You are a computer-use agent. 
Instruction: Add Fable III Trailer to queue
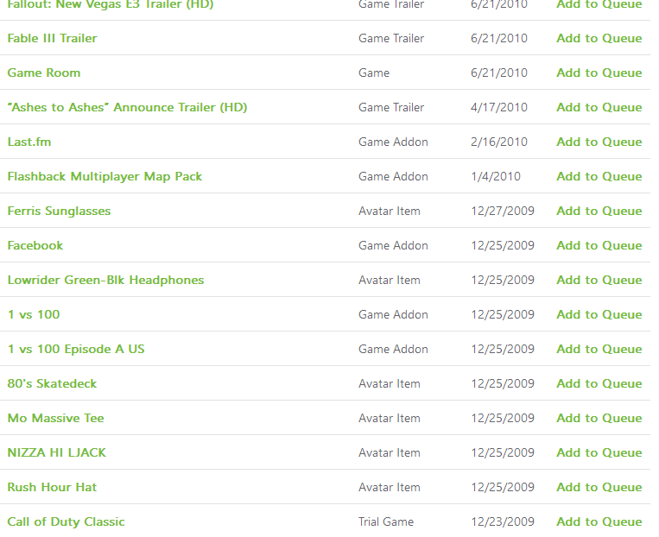coord(599,38)
